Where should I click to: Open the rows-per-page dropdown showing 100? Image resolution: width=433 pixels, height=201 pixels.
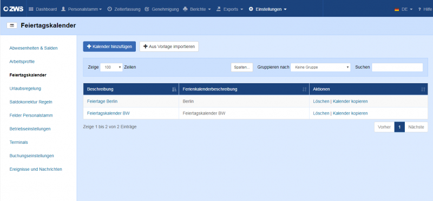(111, 67)
